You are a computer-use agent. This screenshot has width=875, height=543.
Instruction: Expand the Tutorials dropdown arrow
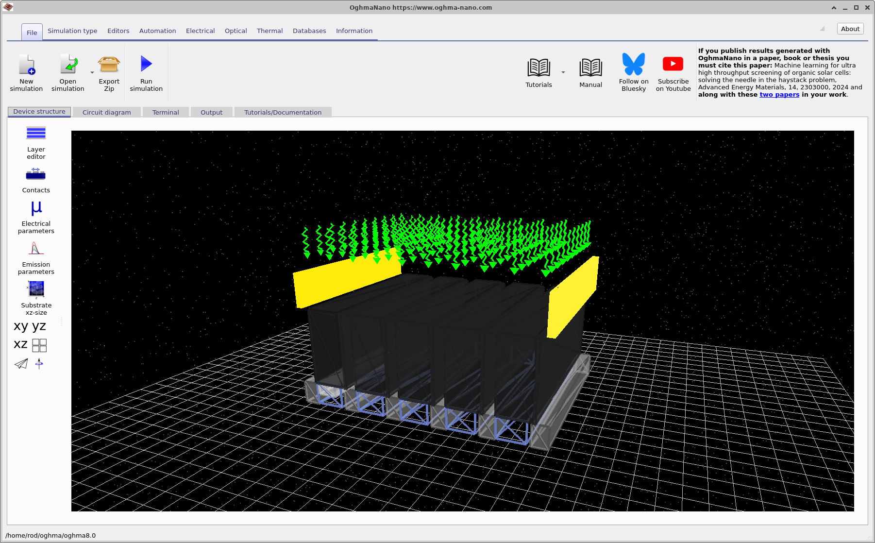pyautogui.click(x=562, y=71)
